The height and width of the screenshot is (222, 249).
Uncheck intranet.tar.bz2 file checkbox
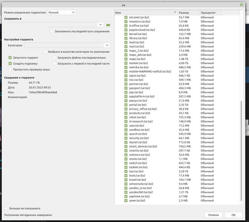pos(126,17)
